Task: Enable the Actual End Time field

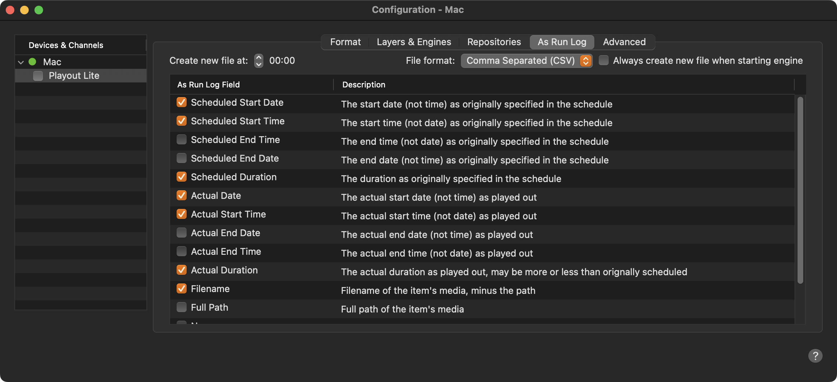Action: (x=182, y=251)
